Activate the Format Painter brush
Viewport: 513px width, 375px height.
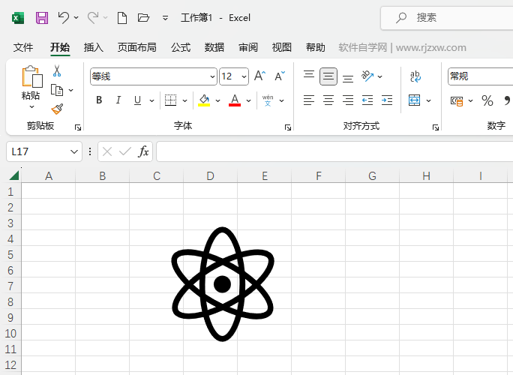coord(57,109)
